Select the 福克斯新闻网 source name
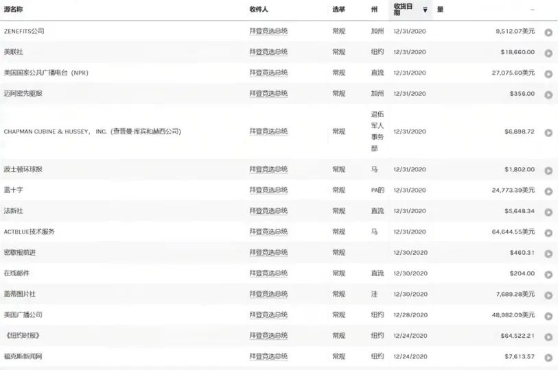 pos(23,356)
